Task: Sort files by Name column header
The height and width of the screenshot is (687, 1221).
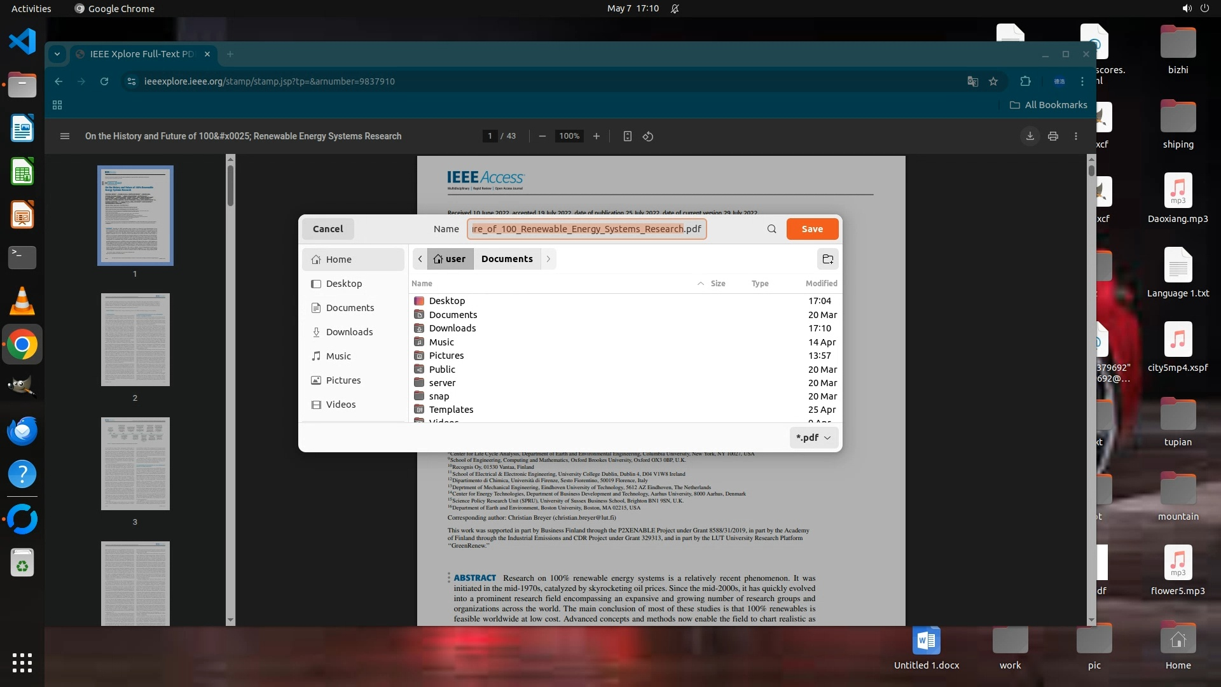Action: tap(422, 284)
